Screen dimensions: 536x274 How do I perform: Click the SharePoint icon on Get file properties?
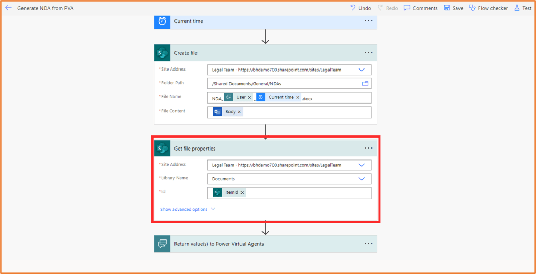[162, 149]
